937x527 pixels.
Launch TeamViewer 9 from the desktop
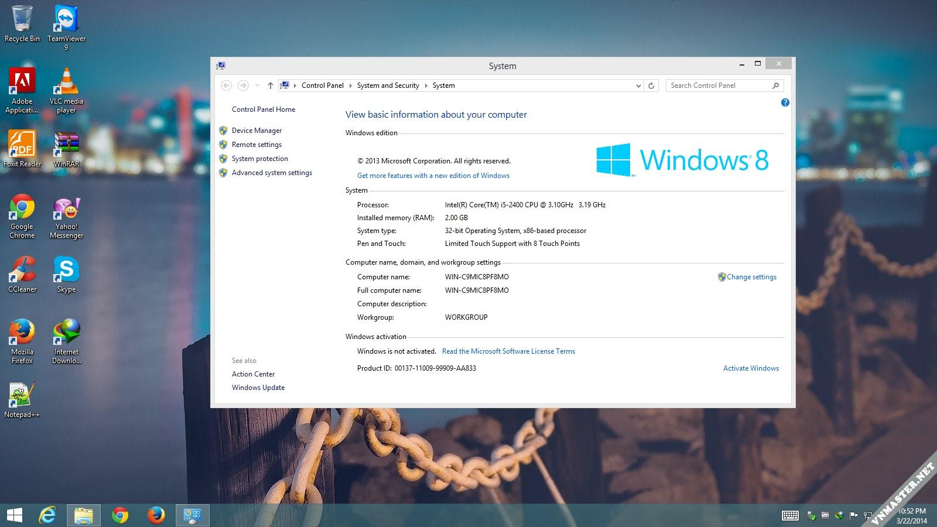[66, 27]
